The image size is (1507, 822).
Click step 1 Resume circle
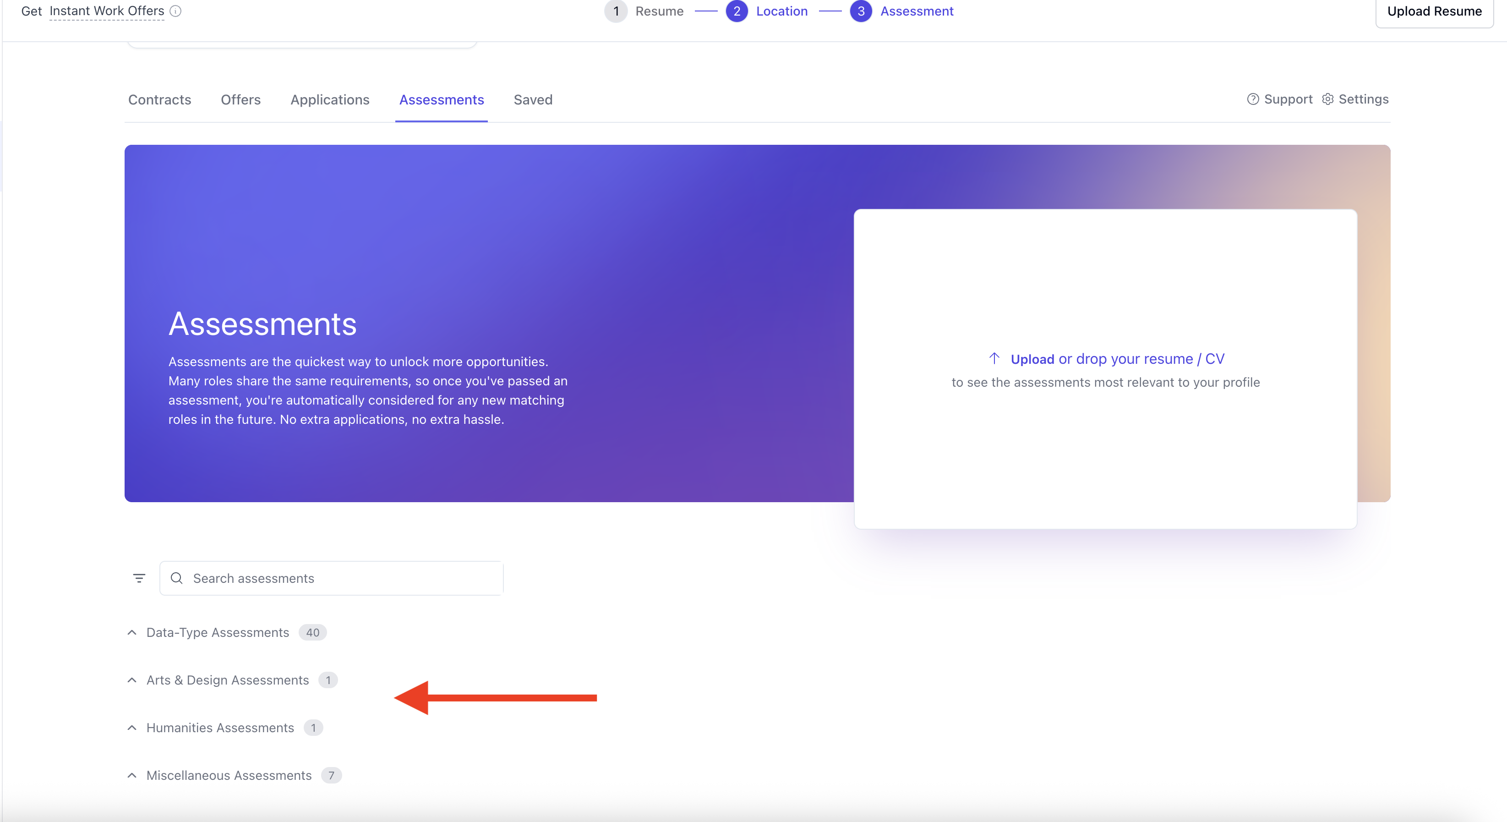(616, 11)
